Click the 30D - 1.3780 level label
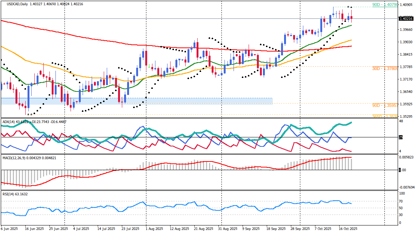 (x=384, y=69)
